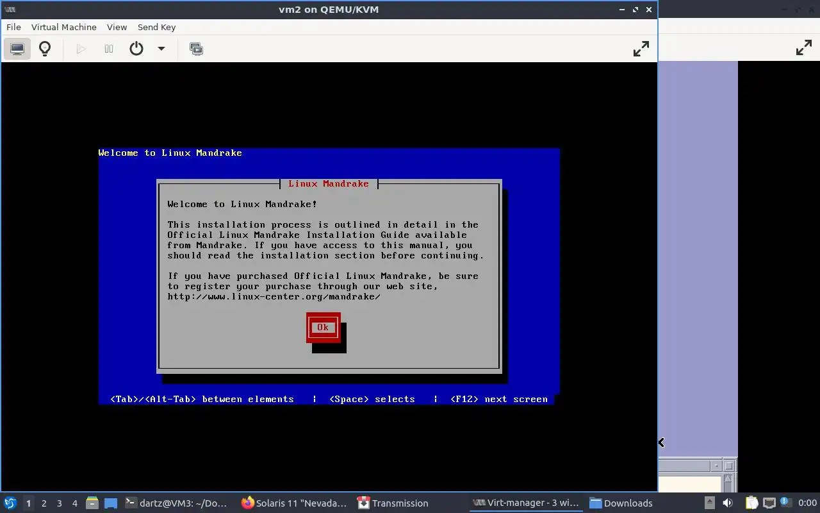820x513 pixels.
Task: Minimize the vm2 on QEMU/KVM window
Action: pos(622,10)
